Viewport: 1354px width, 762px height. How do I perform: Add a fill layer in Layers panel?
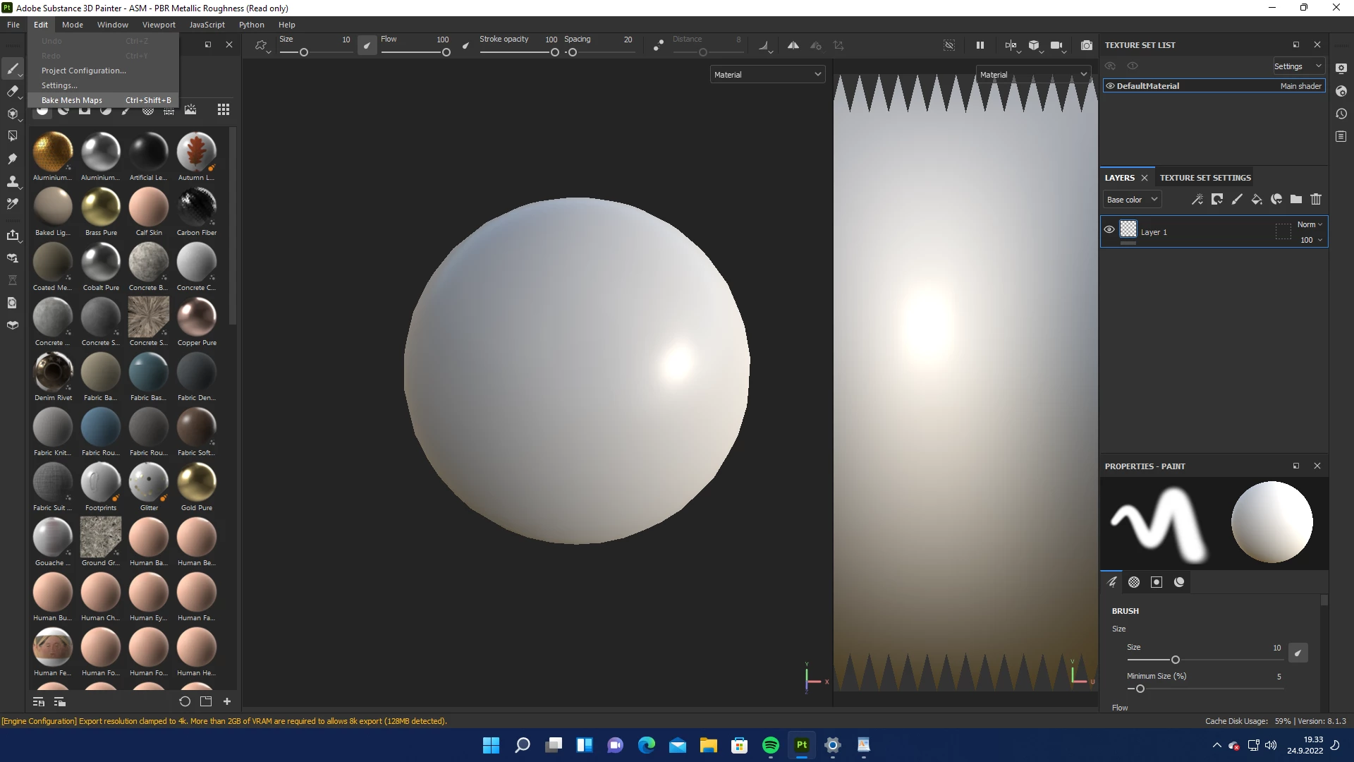[x=1256, y=200]
